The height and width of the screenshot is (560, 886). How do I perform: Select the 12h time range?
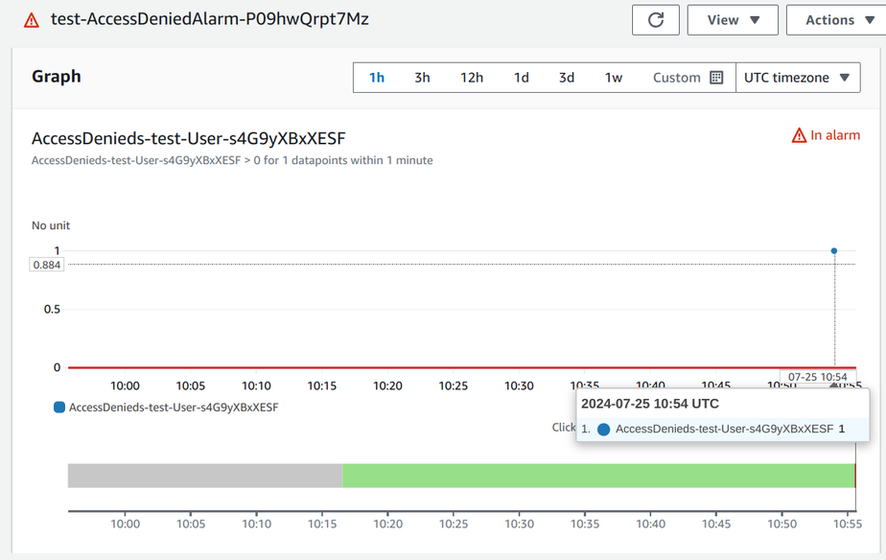(472, 78)
